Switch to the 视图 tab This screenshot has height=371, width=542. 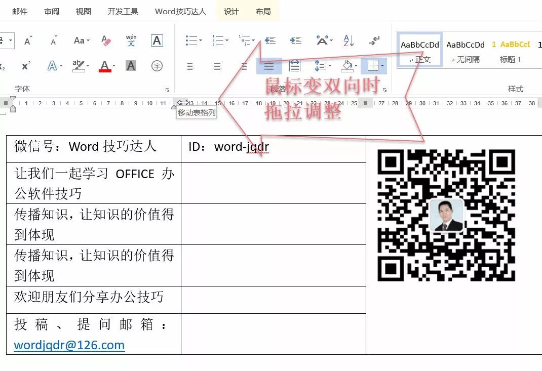pos(83,12)
